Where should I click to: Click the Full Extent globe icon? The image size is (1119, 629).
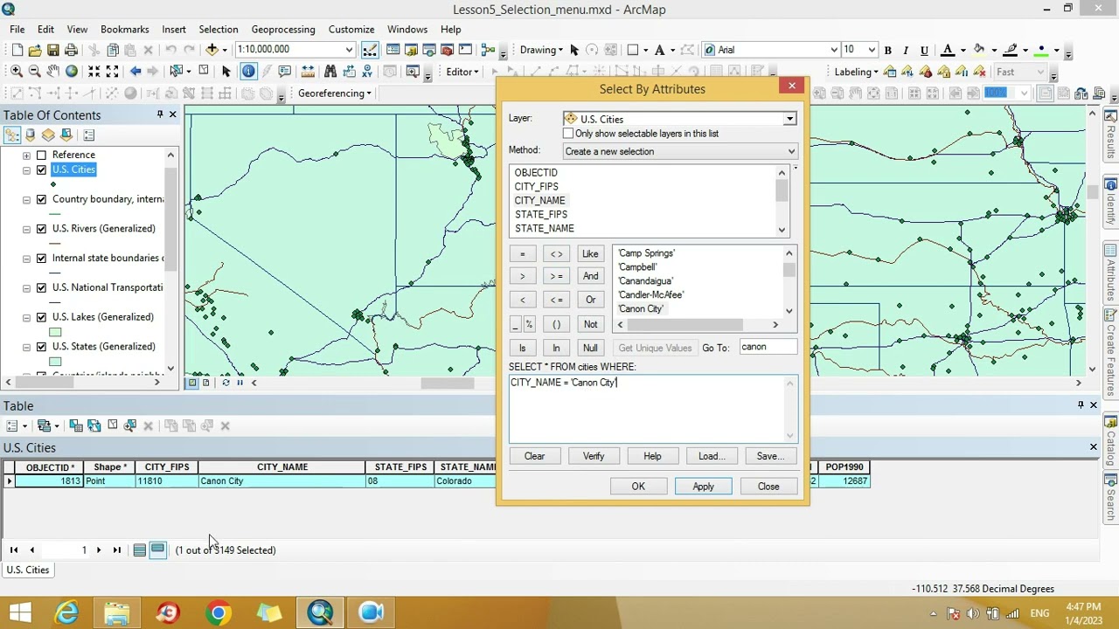[x=71, y=72]
